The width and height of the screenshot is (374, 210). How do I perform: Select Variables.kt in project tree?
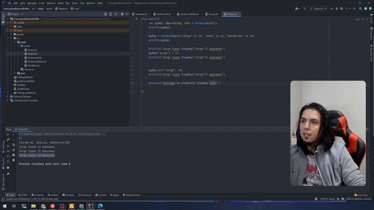point(32,65)
